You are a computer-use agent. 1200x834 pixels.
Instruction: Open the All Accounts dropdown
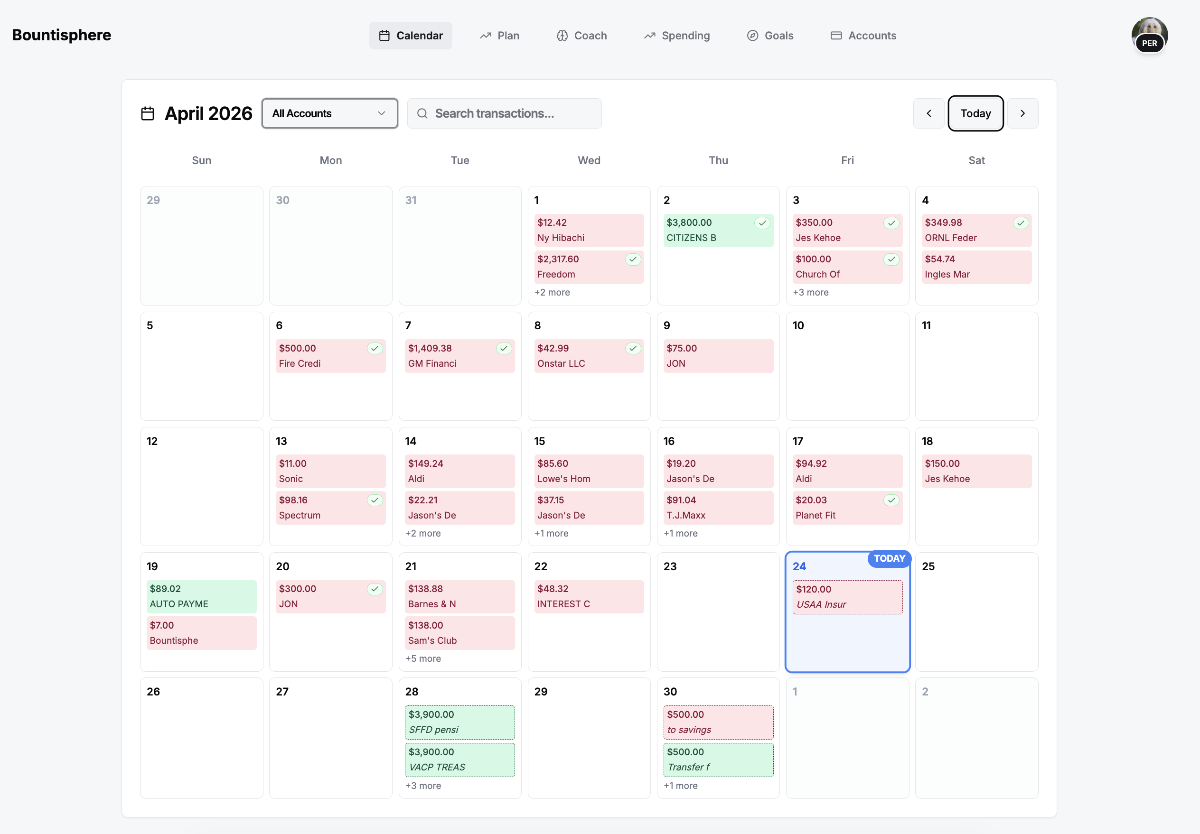(x=329, y=113)
